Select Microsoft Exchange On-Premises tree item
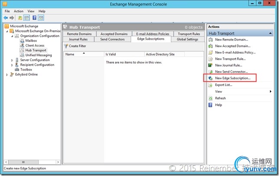 [38, 31]
